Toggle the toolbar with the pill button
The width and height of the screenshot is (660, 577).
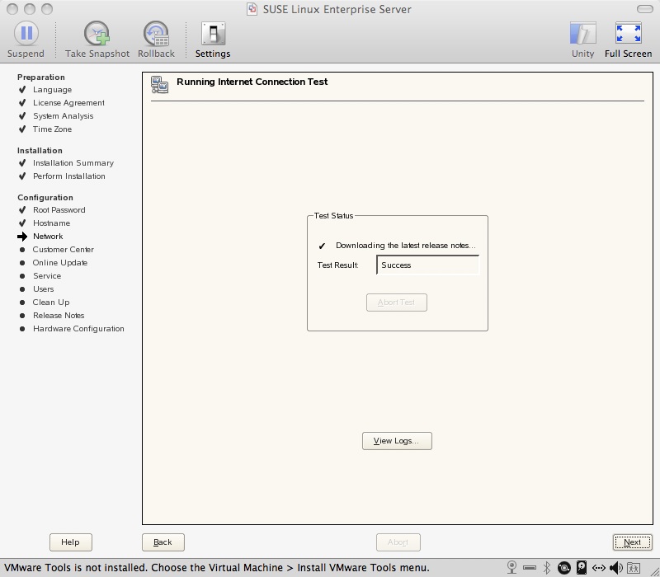click(645, 9)
